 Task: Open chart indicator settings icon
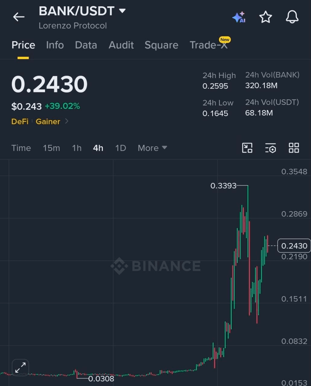pos(271,148)
